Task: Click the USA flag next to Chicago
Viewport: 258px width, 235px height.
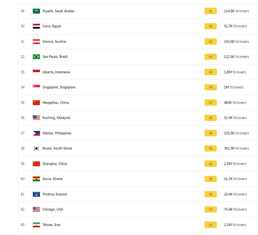Action: (36, 209)
